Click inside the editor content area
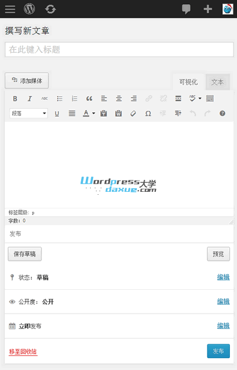 [119, 165]
